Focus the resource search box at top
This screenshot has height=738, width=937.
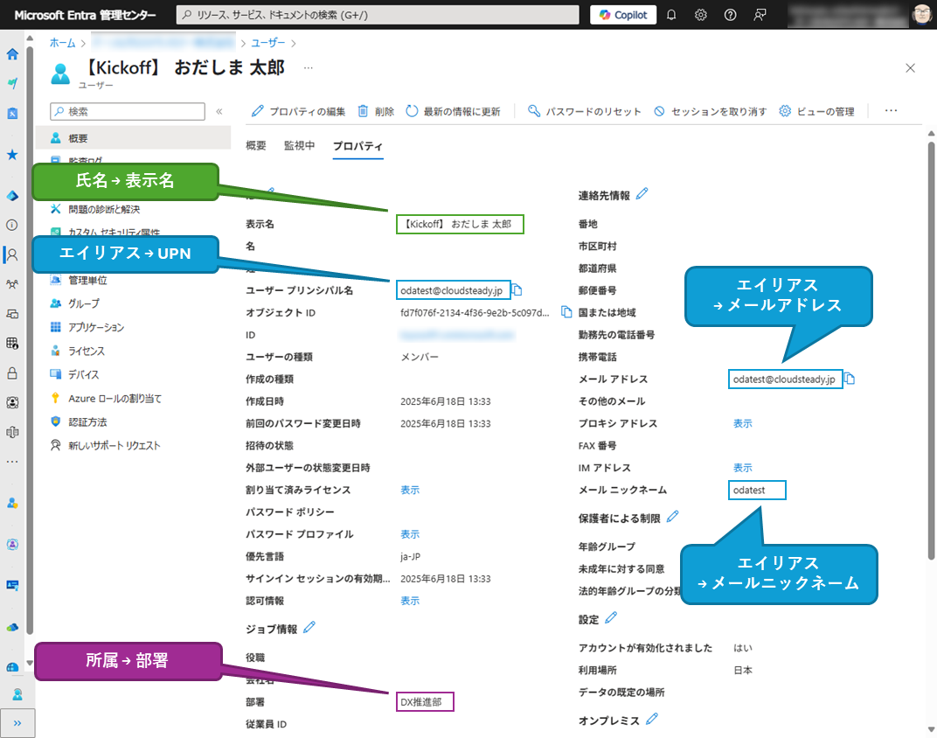pyautogui.click(x=378, y=15)
